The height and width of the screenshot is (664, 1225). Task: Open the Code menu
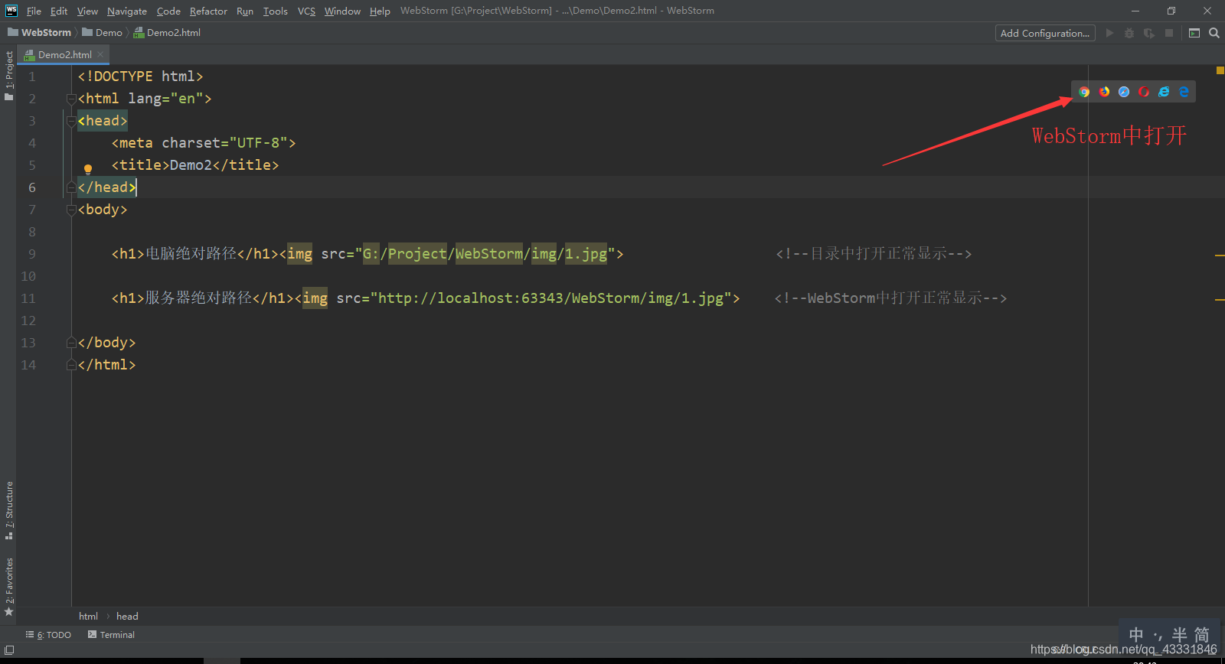168,11
